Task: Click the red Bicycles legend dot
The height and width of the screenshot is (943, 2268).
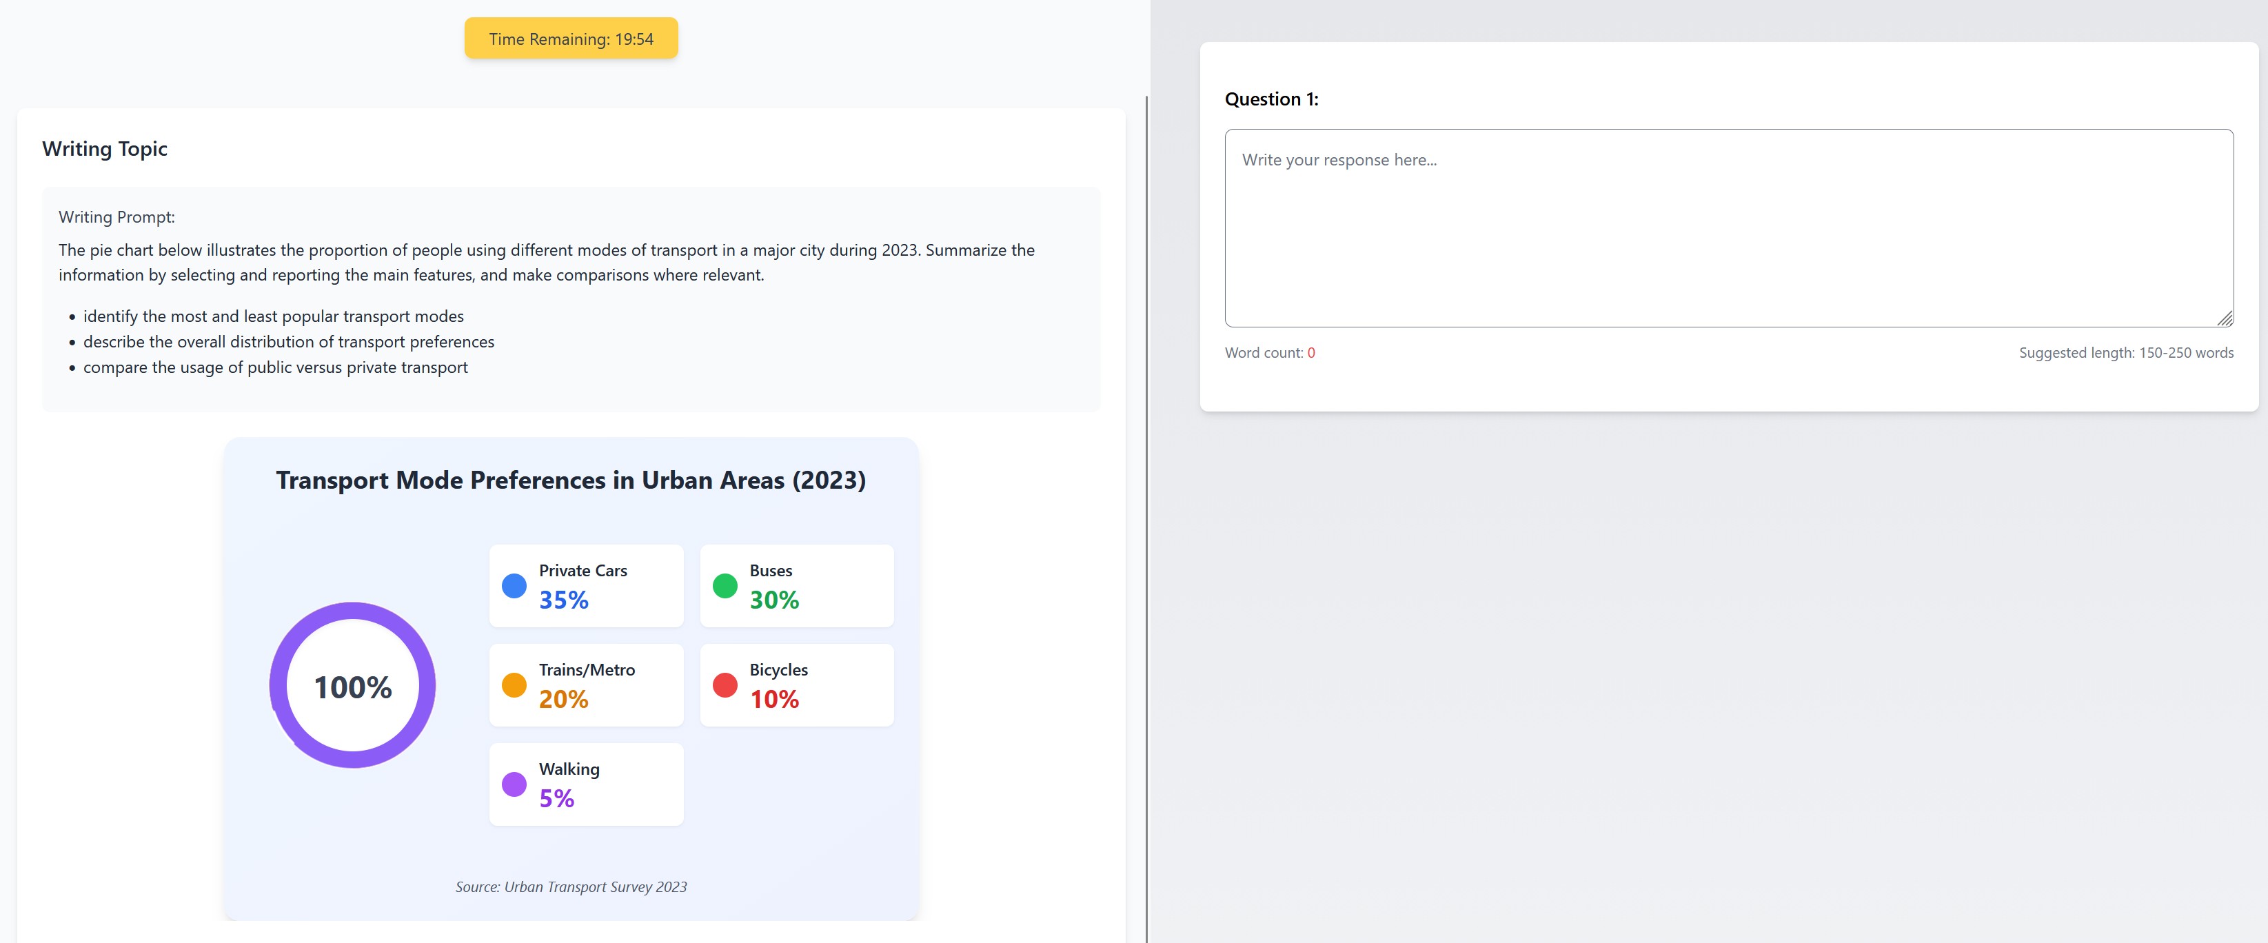Action: click(725, 685)
